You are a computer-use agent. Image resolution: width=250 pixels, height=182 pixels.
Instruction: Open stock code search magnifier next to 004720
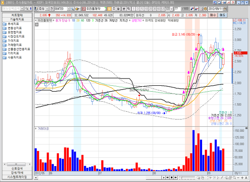tap(72, 9)
